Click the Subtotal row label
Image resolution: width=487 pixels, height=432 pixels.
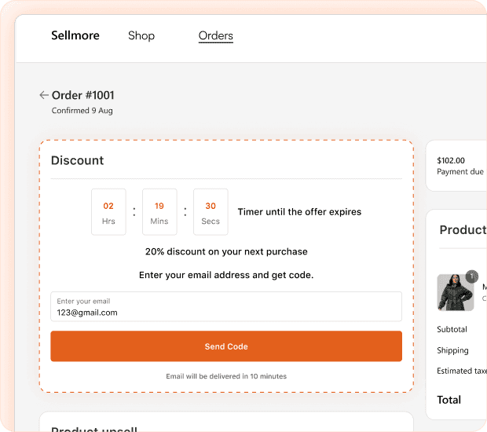tap(452, 329)
